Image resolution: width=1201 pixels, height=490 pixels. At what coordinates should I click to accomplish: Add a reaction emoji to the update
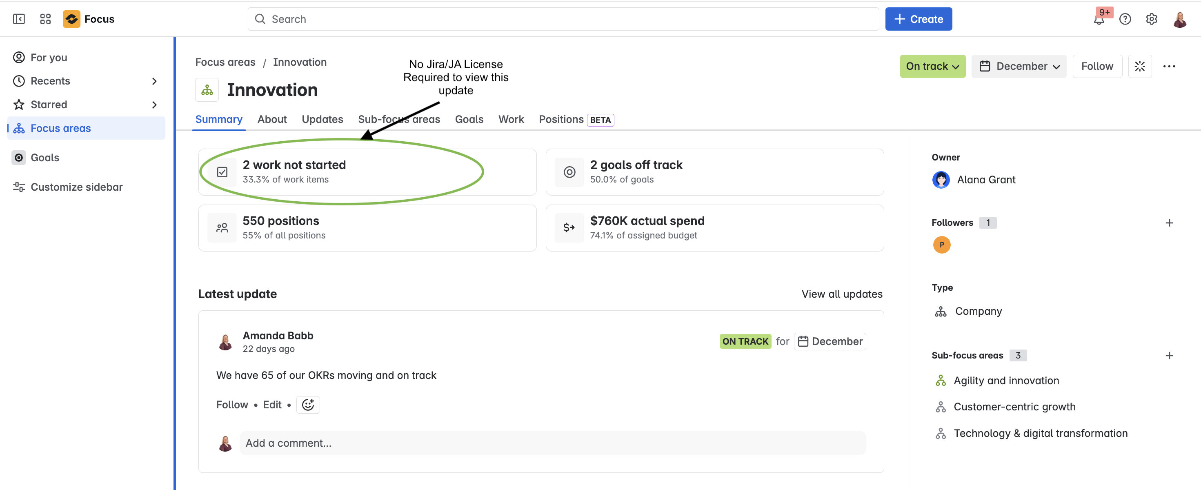[308, 405]
